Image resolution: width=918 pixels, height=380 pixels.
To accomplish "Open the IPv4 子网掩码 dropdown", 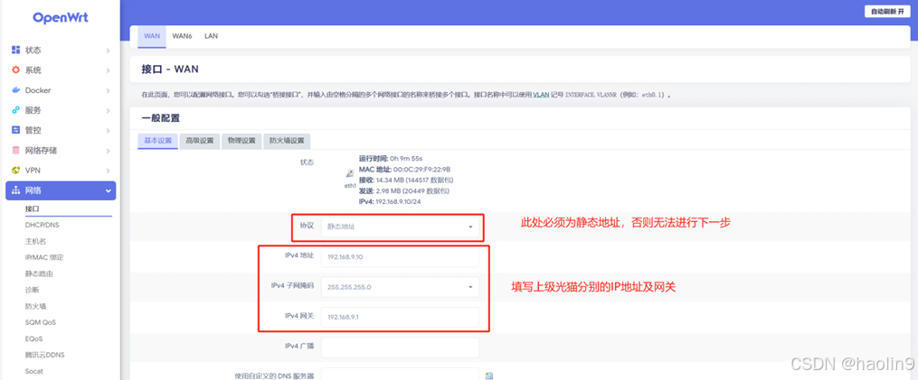I will [400, 287].
